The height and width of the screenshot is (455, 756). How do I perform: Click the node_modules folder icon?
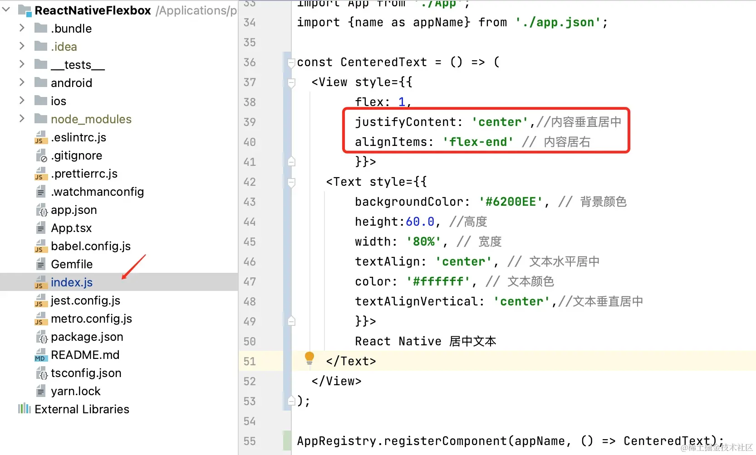pos(41,119)
